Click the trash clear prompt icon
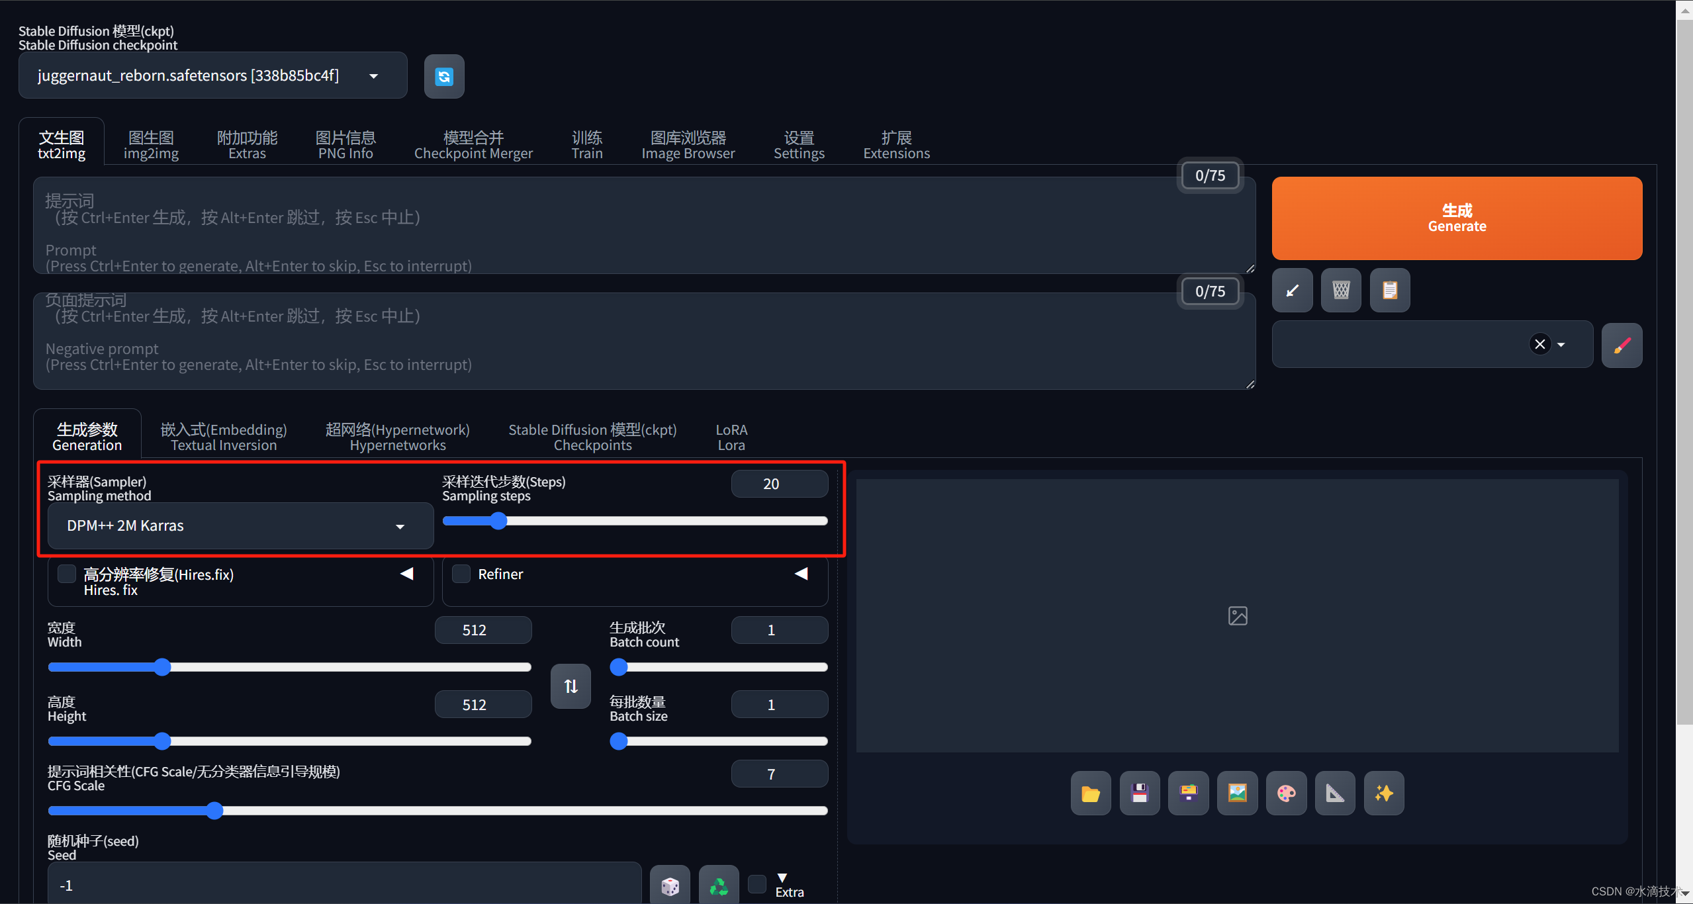1693x904 pixels. [x=1341, y=290]
